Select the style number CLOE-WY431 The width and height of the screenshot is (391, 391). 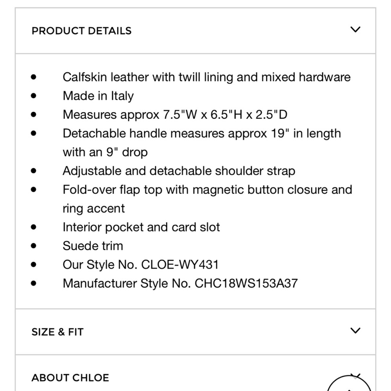180,265
